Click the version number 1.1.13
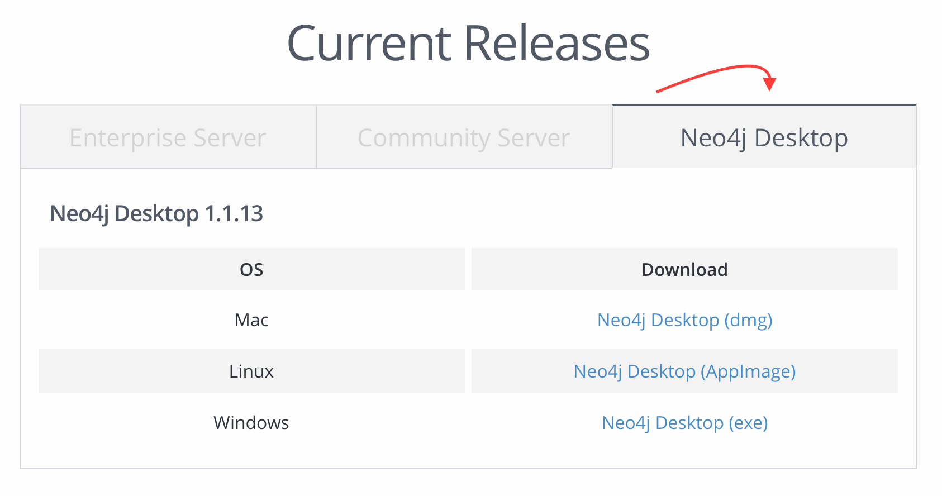 click(234, 213)
